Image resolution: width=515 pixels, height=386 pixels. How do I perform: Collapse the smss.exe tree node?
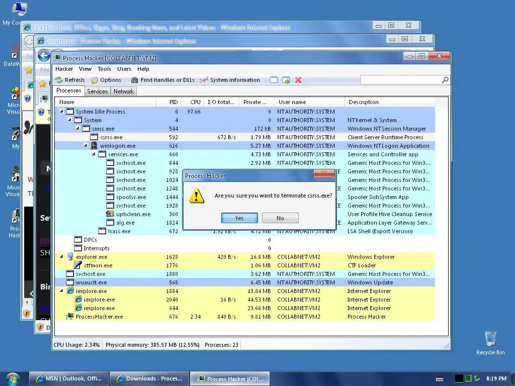tap(77, 128)
